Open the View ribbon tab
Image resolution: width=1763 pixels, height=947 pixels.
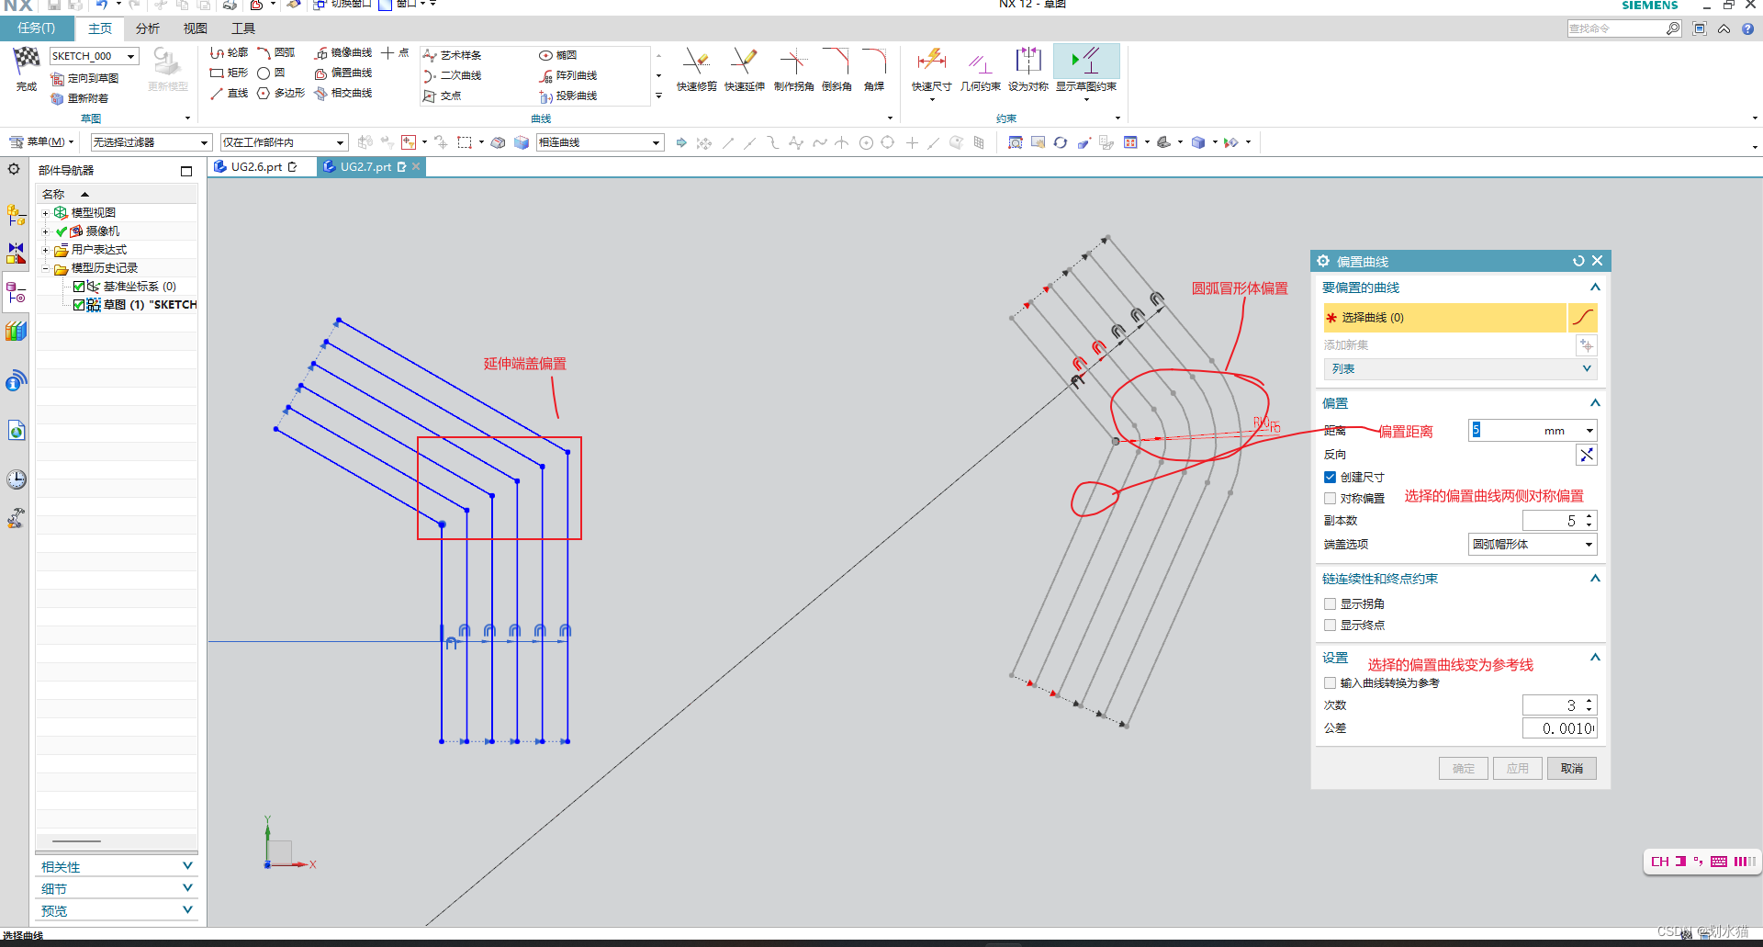point(195,28)
